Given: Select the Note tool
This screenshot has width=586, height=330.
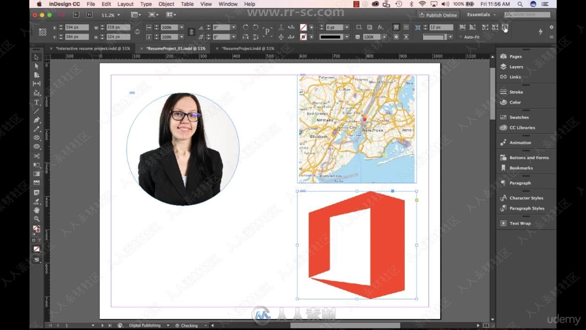Looking at the screenshot, I should tap(37, 192).
